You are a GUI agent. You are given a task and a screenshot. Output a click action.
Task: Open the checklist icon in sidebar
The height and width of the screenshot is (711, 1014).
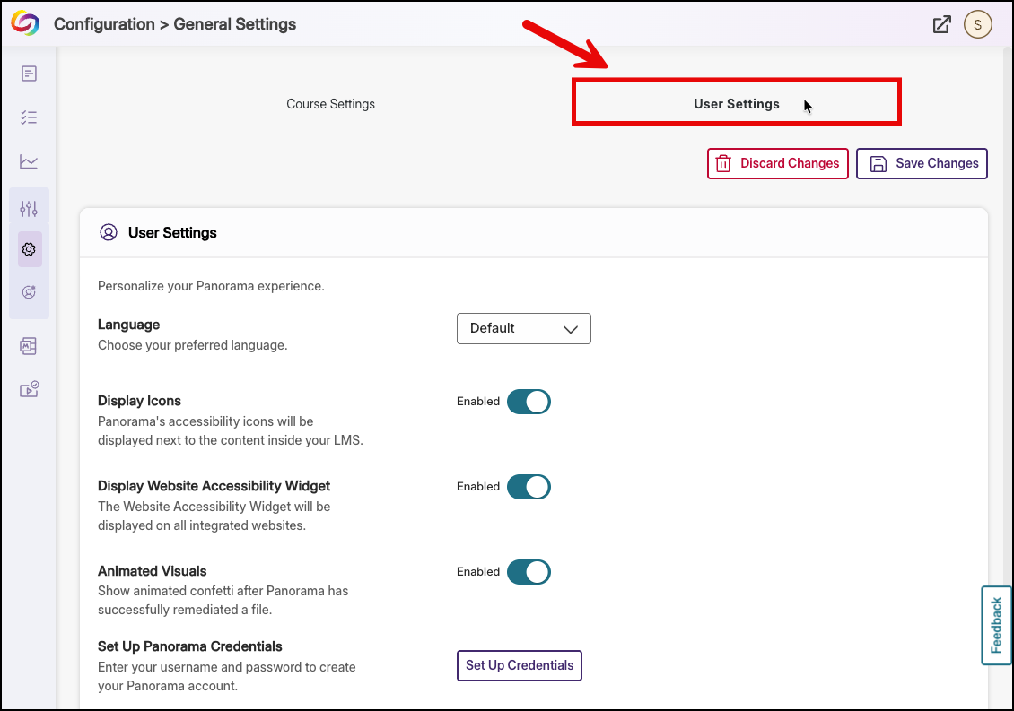29,117
